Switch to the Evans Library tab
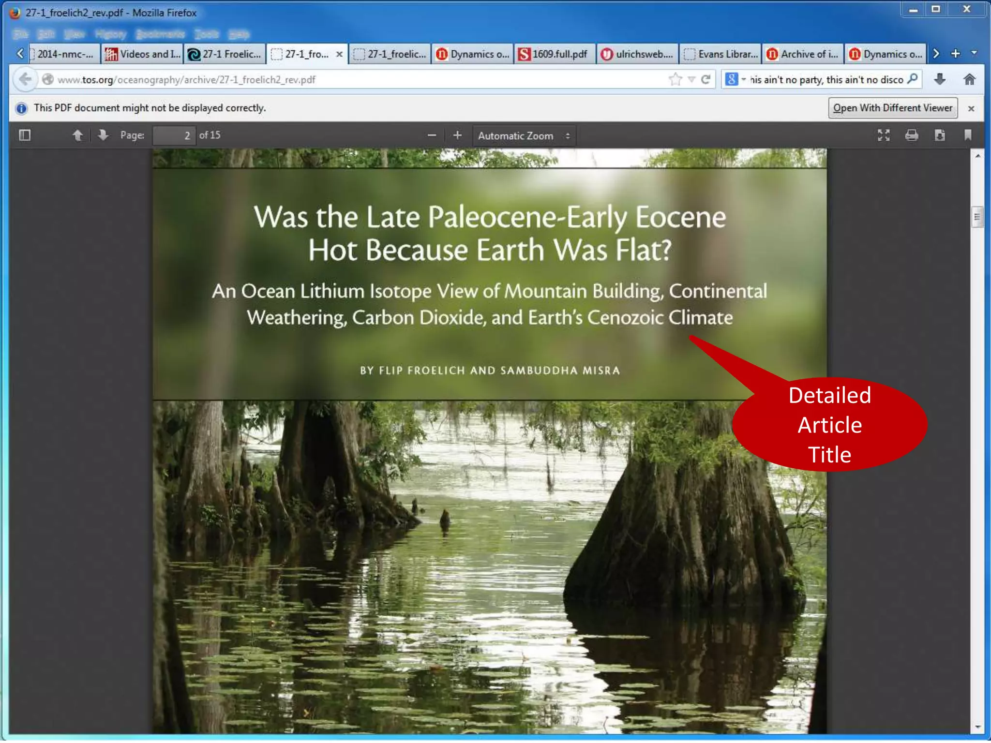Viewport: 991px width, 743px height. tap(721, 54)
